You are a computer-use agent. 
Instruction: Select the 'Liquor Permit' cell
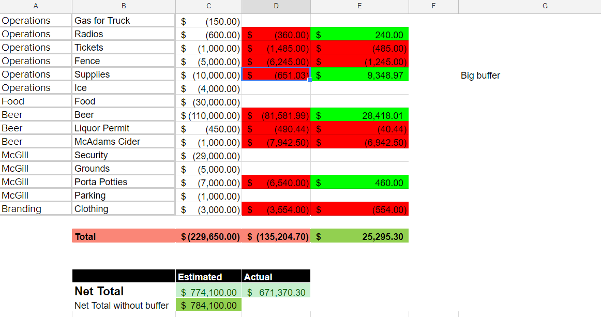124,128
